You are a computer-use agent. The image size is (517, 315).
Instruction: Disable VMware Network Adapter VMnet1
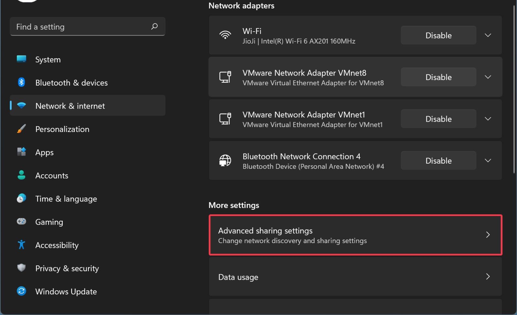pyautogui.click(x=438, y=119)
